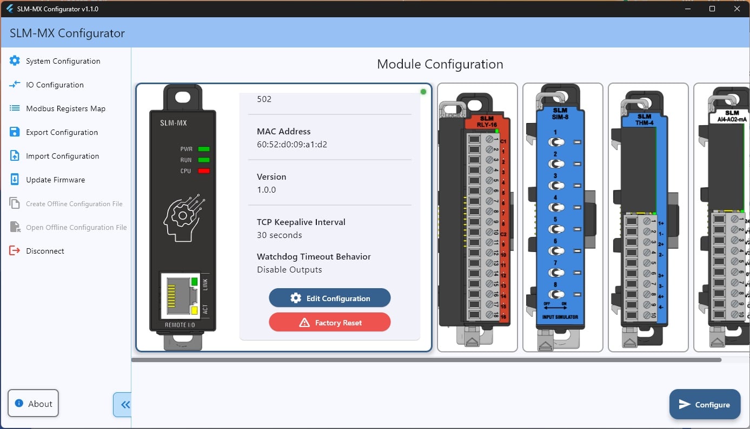Click the Disconnect exit icon
The image size is (750, 429).
[x=15, y=251]
